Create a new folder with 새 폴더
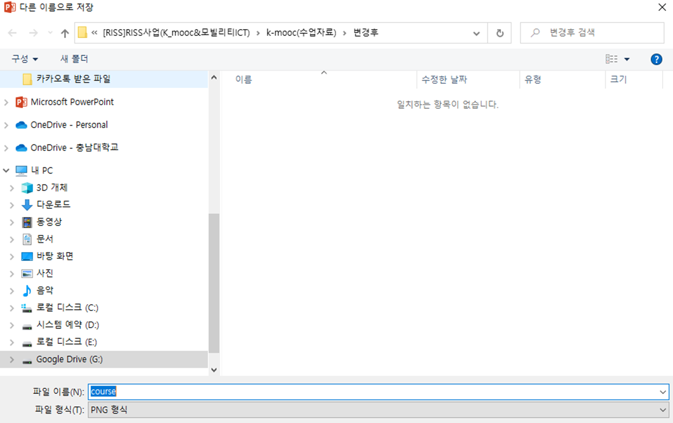 (x=74, y=59)
